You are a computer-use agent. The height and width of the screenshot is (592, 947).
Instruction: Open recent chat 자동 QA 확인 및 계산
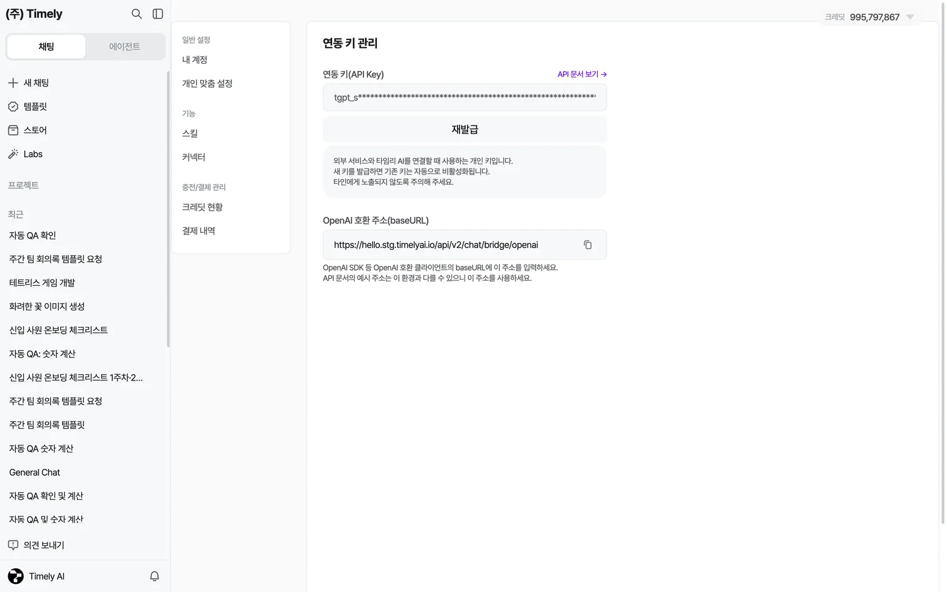pos(46,496)
